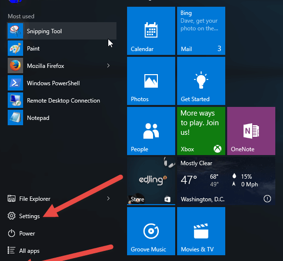Open the Xbox green tile
Screen dimensions: 283x261
(x=201, y=131)
